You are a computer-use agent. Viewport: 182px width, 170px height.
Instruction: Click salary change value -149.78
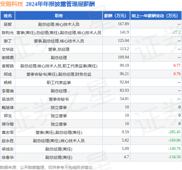(174, 149)
